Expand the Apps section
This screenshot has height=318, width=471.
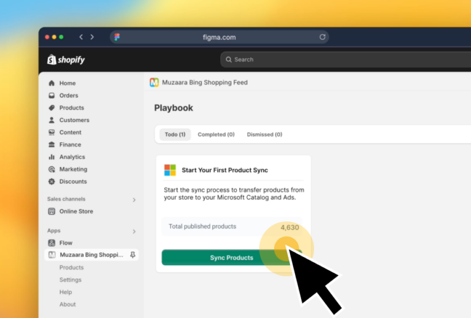134,231
